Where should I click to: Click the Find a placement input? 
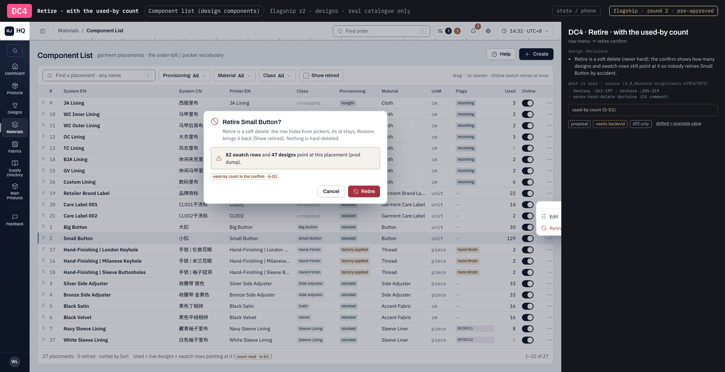pyautogui.click(x=99, y=75)
